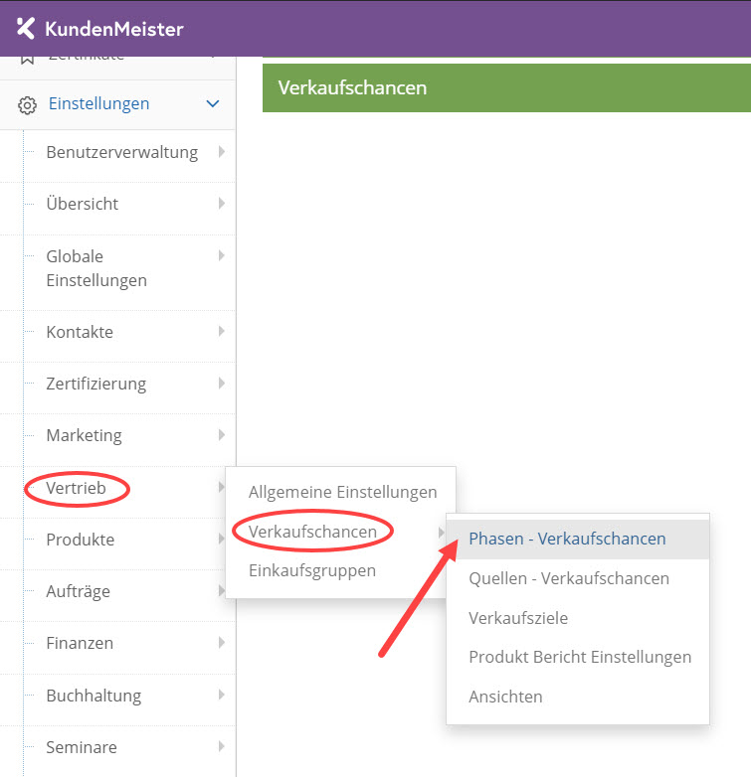Viewport: 751px width, 777px height.
Task: Expand the Seminare submenu arrow
Action: point(222,746)
